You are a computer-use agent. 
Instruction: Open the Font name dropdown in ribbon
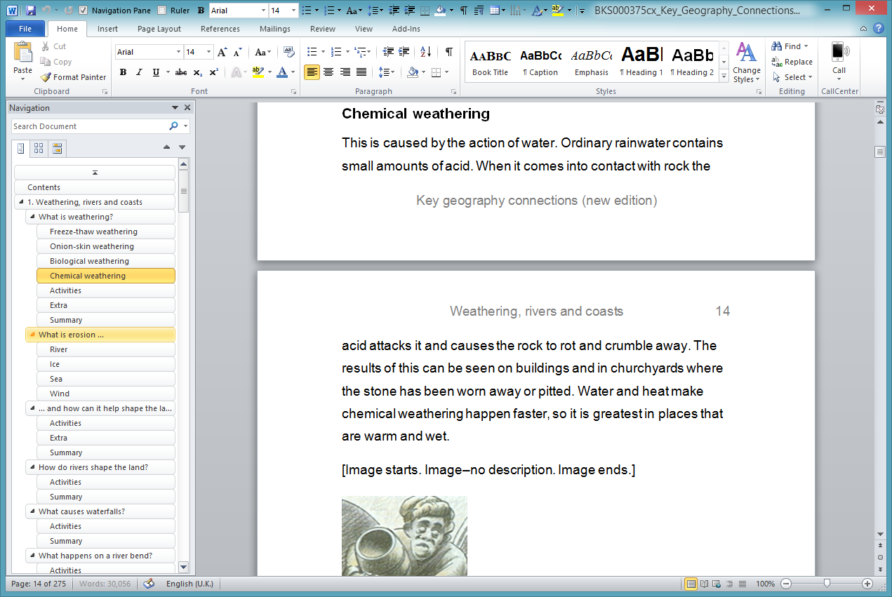(178, 52)
